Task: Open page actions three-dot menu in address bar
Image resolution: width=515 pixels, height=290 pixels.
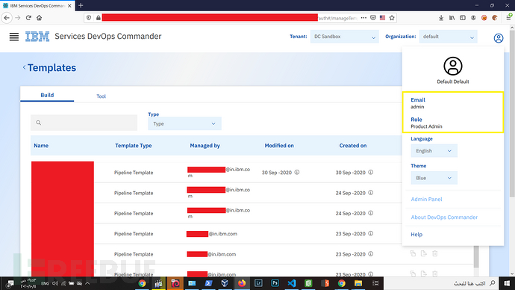Action: 363,18
